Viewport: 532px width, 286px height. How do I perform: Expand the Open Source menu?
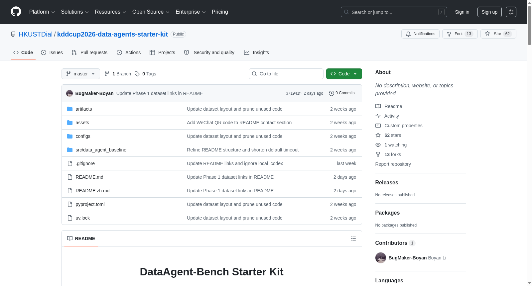[x=151, y=12]
